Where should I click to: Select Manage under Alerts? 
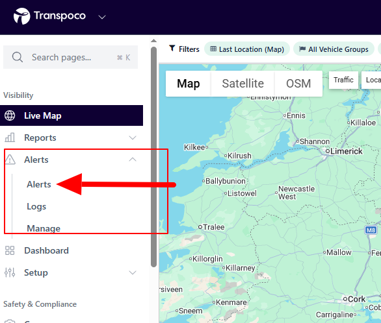point(44,228)
